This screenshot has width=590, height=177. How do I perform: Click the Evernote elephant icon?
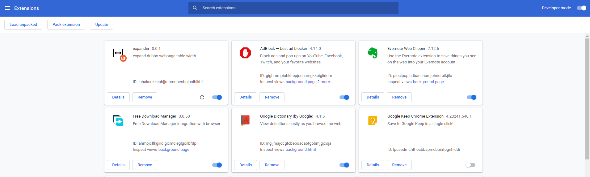[x=373, y=53]
